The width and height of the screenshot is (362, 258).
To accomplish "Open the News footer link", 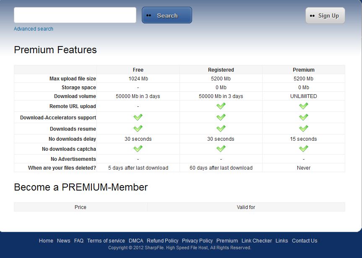I will (64, 241).
